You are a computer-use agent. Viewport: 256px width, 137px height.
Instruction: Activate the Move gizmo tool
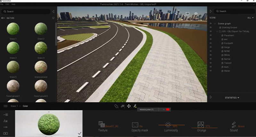point(129,106)
